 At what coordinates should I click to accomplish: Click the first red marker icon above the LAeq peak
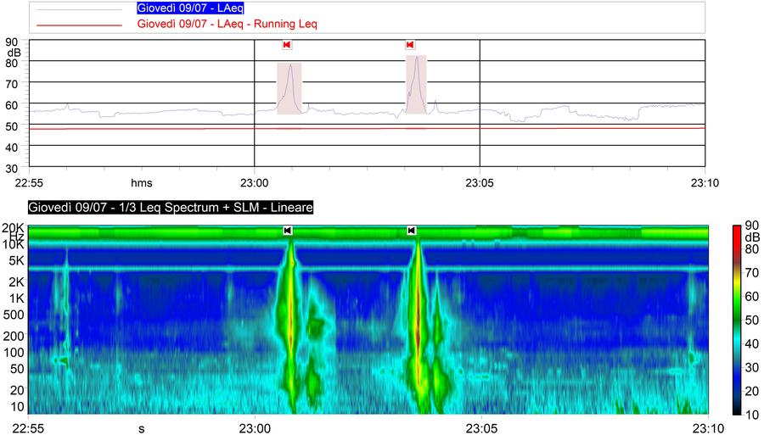(287, 45)
